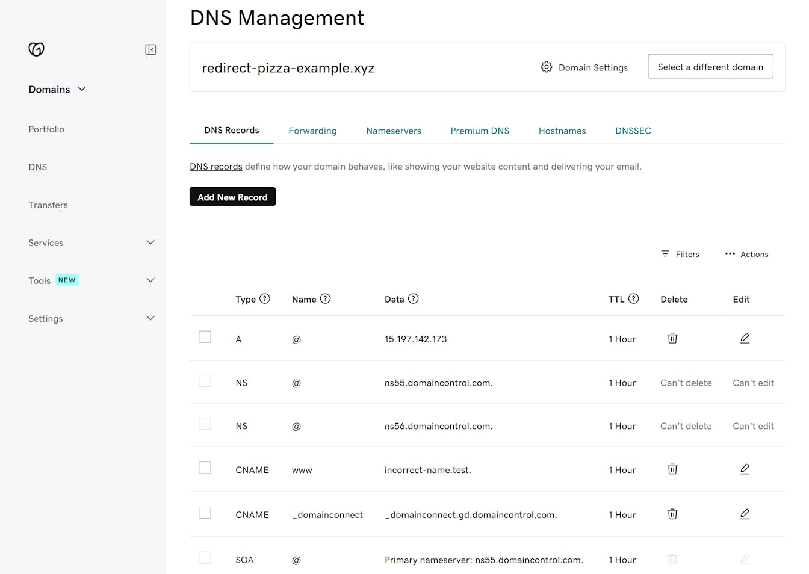Delete the A record using its trash icon

[672, 338]
